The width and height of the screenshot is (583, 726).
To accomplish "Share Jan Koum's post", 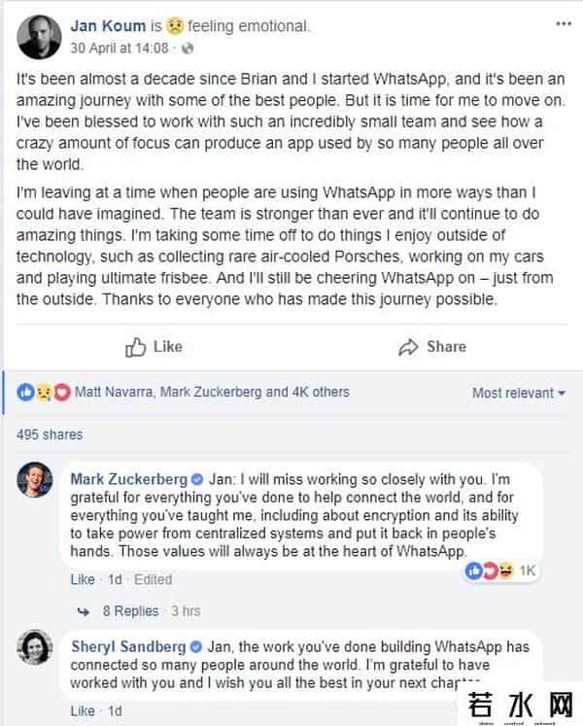I will [432, 346].
